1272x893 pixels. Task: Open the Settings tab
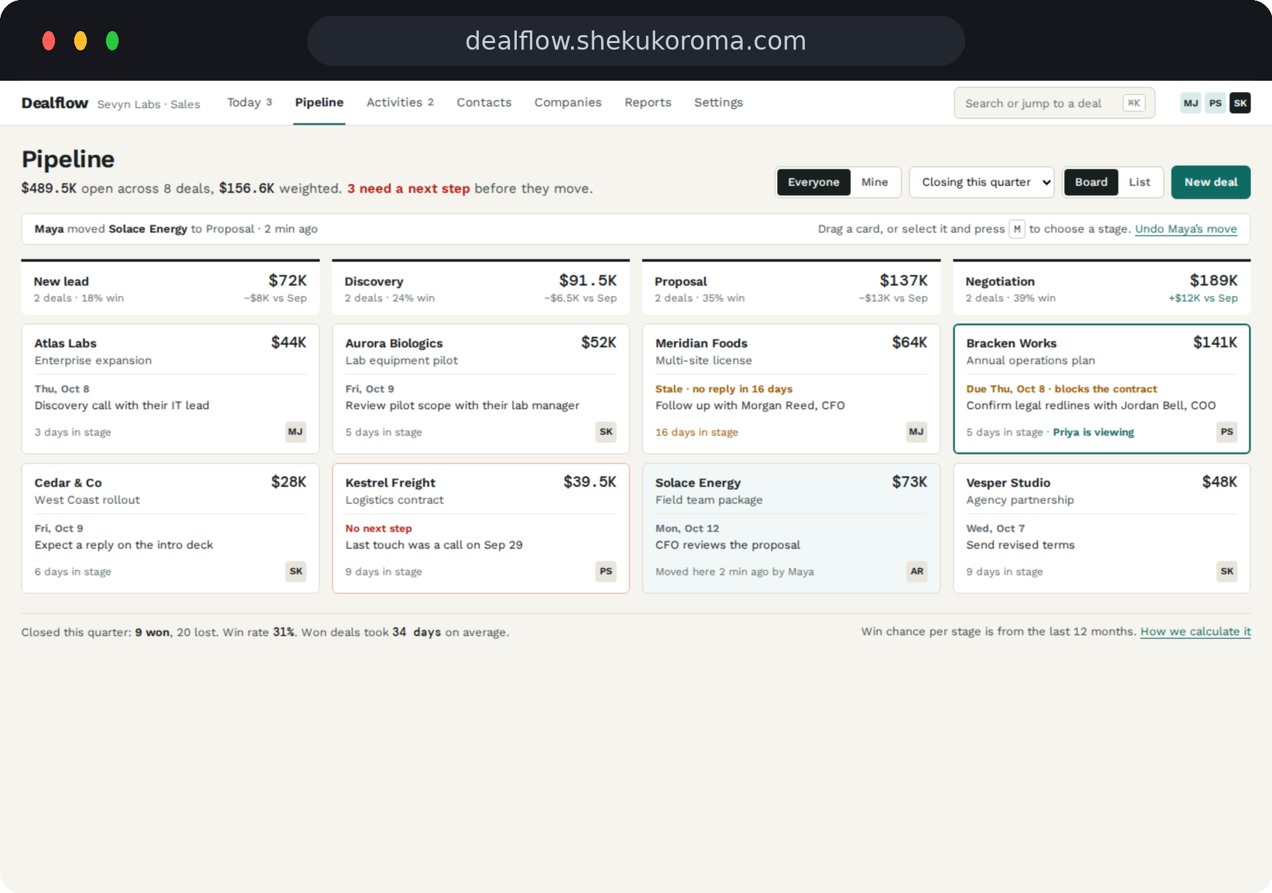click(718, 103)
